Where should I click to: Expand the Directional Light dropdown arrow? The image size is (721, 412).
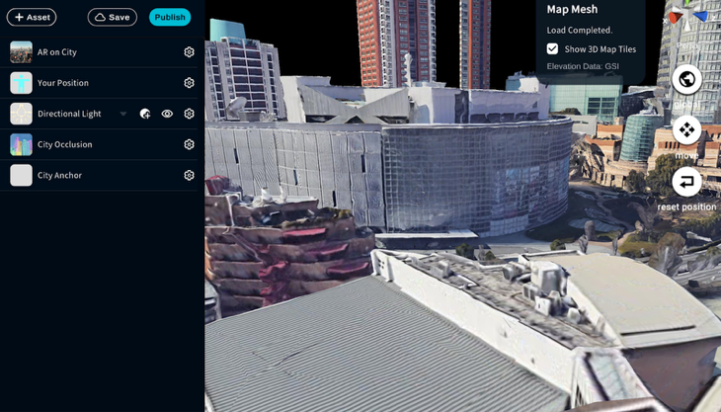point(123,114)
